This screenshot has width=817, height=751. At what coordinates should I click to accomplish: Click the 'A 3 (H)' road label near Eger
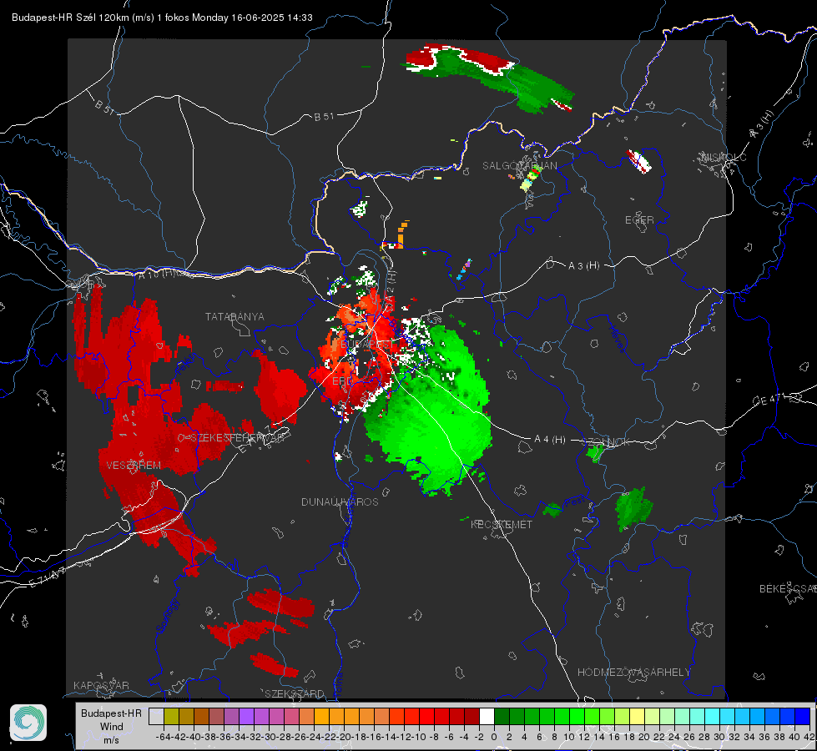[x=583, y=266]
